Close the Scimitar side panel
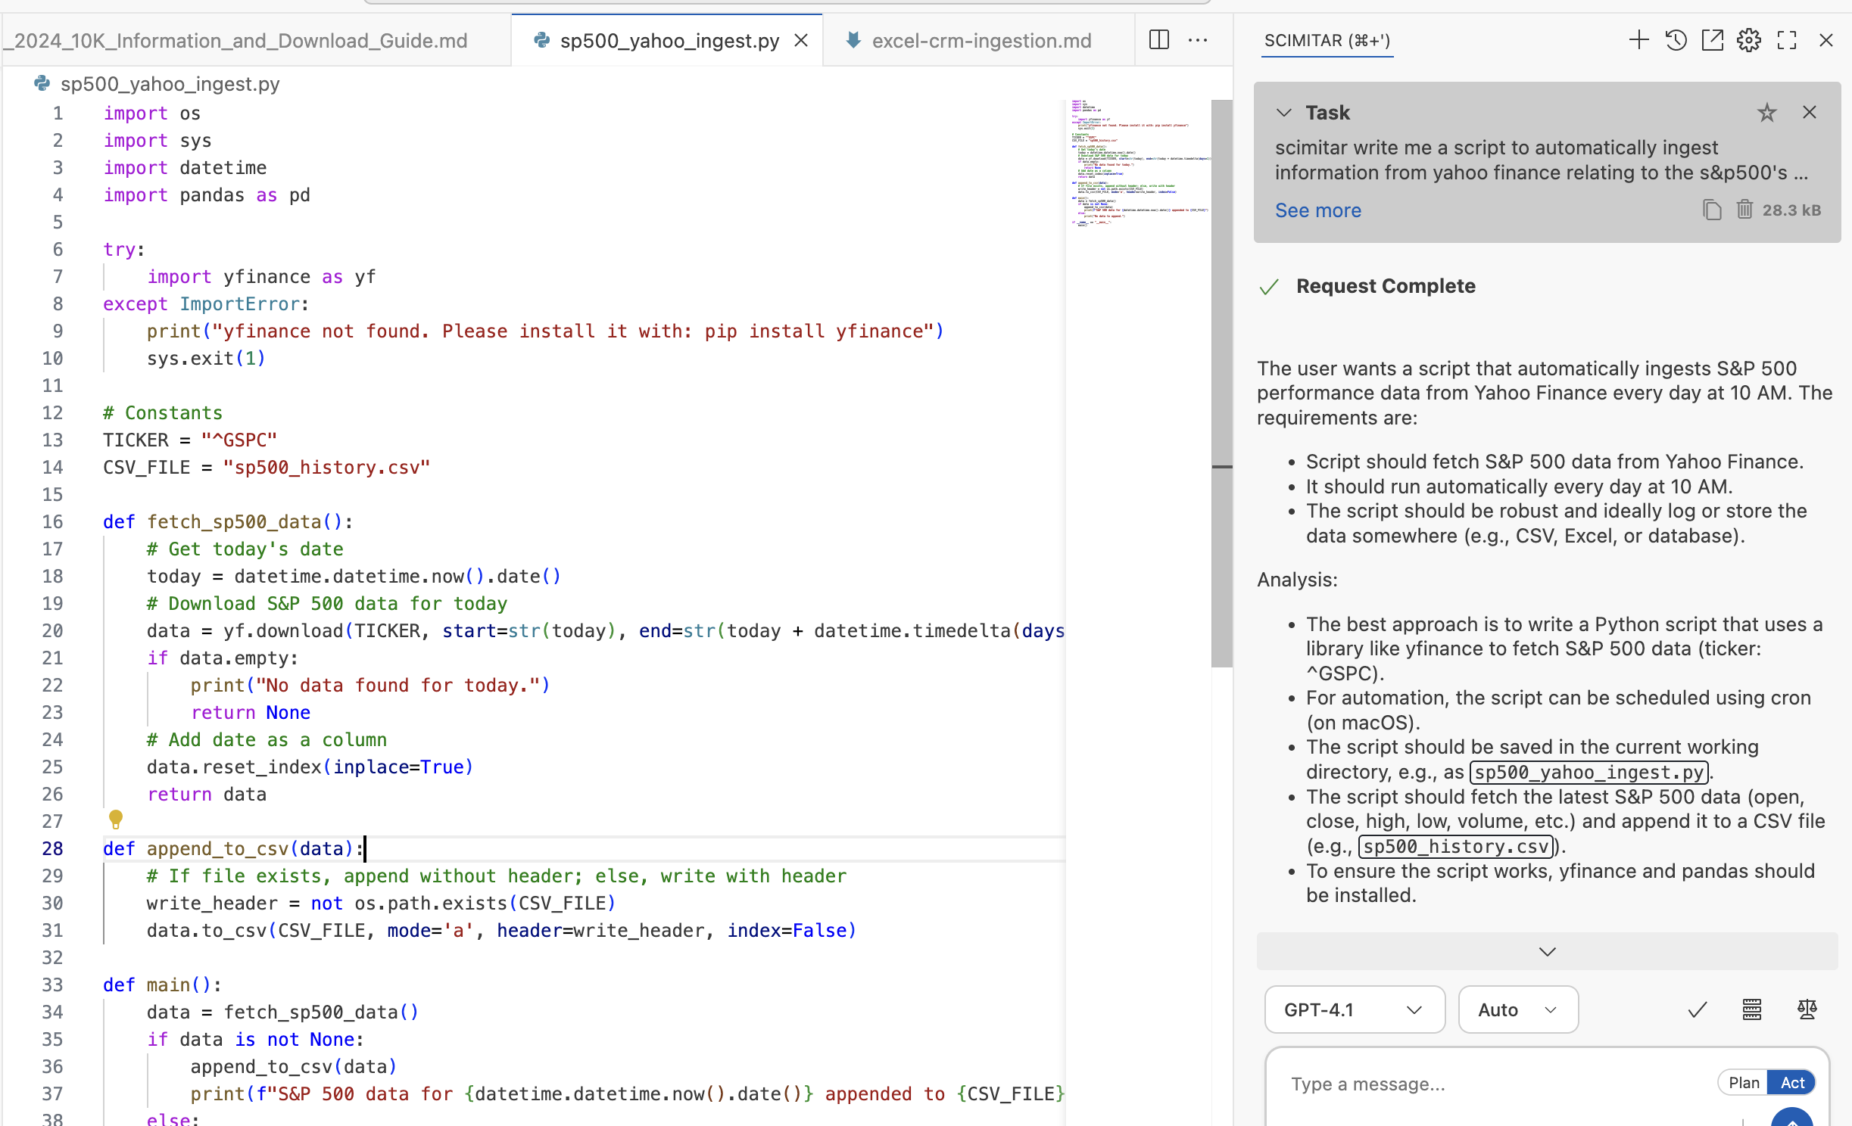Screen dimensions: 1852x1126 1826,40
